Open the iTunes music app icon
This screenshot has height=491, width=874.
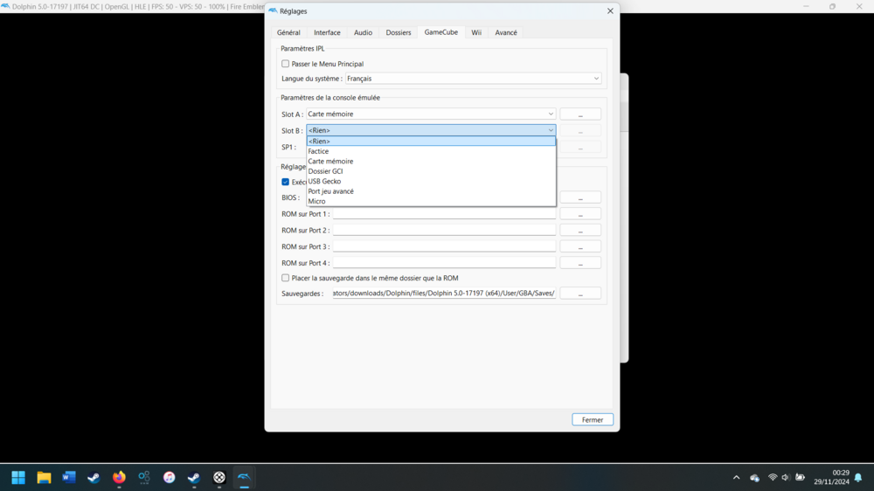click(x=169, y=477)
